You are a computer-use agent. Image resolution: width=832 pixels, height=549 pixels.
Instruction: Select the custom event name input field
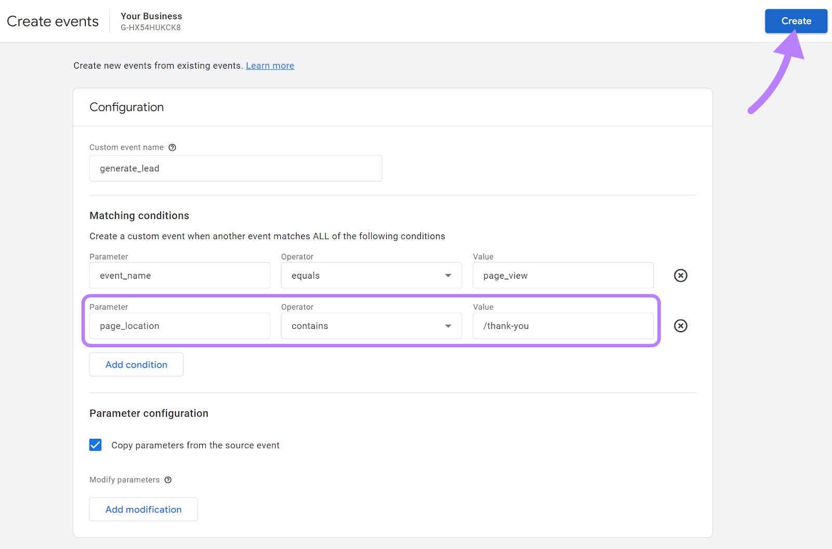235,168
